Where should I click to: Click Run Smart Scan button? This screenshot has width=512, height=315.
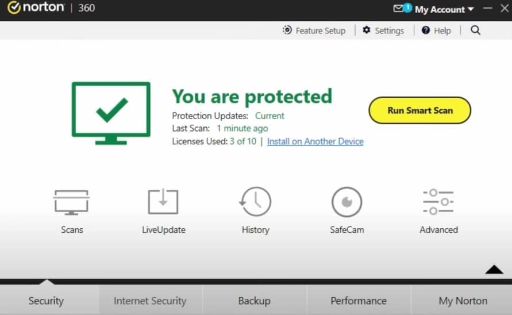coord(420,110)
